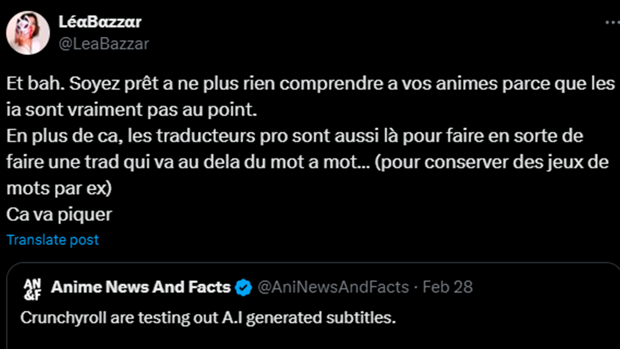
Task: Click the quoted text about A.I generated subtitles
Action: coord(208,317)
